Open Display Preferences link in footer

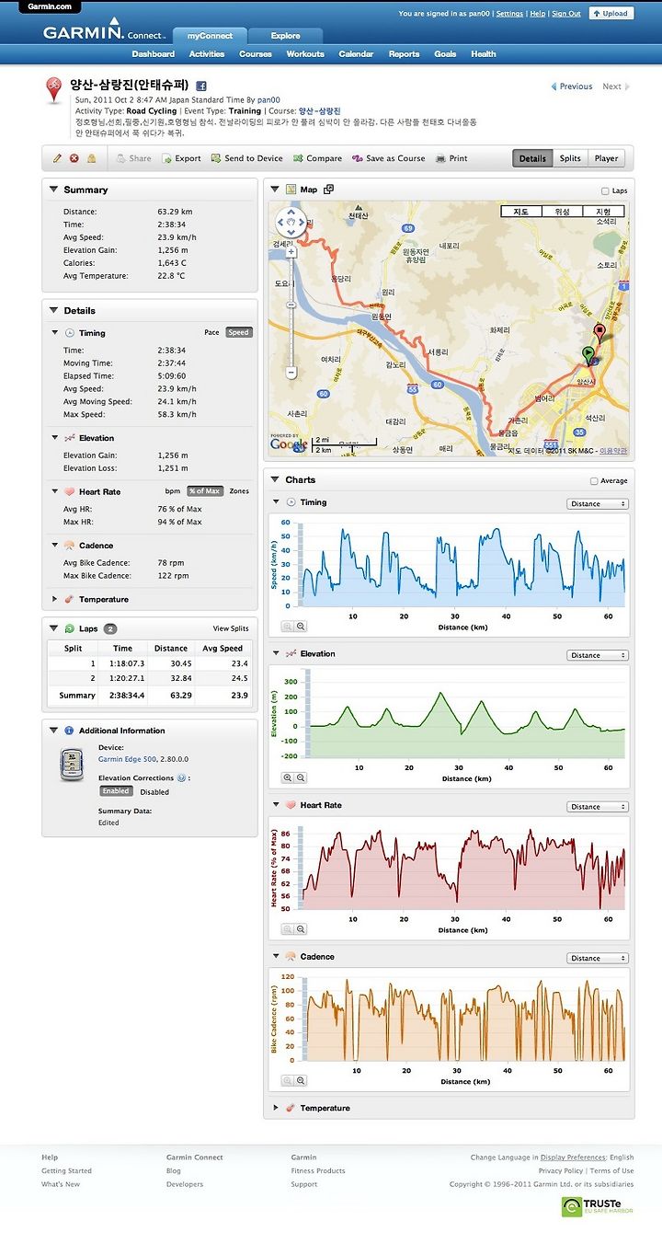point(573,1157)
